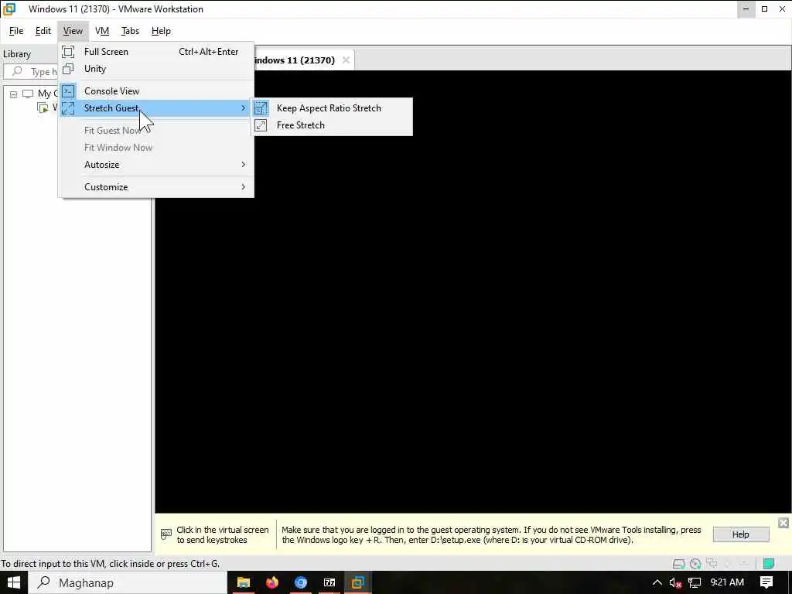Open File Explorer from the taskbar

click(x=244, y=583)
